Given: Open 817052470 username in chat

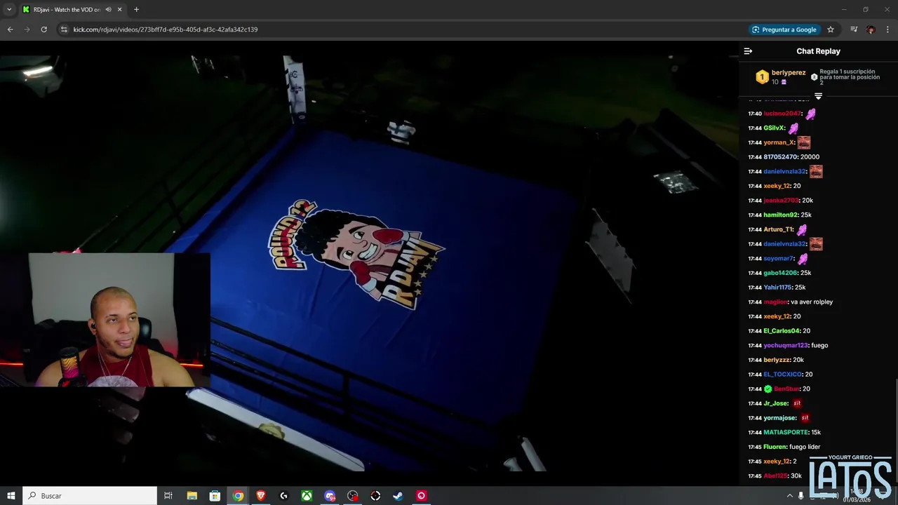Looking at the screenshot, I should 780,157.
